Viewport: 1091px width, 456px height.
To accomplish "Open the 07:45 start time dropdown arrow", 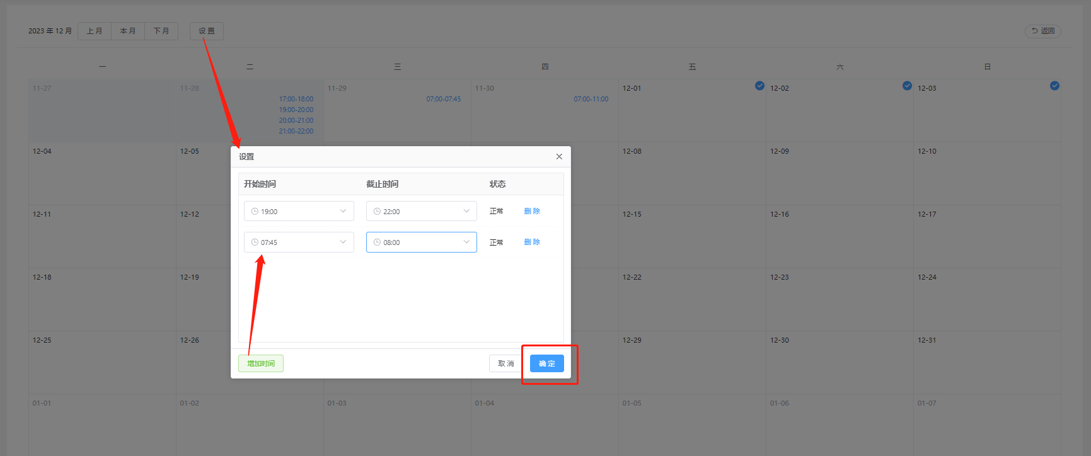I will point(343,242).
